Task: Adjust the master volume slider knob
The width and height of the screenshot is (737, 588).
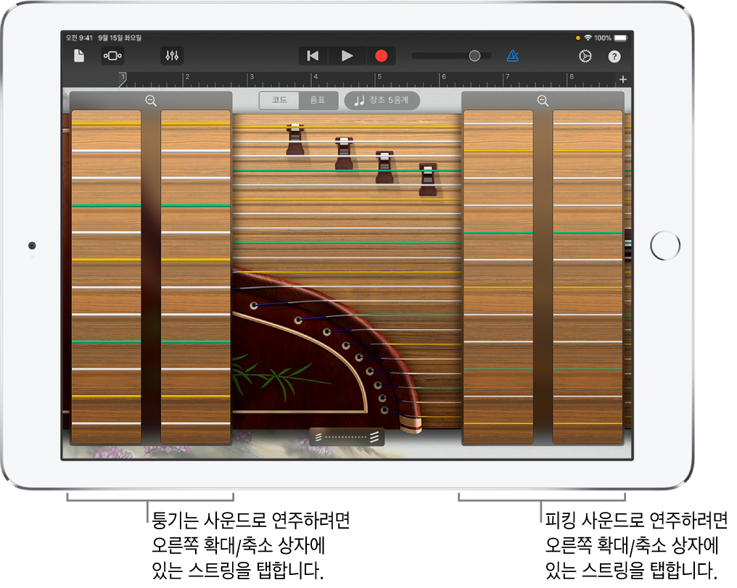Action: 474,56
